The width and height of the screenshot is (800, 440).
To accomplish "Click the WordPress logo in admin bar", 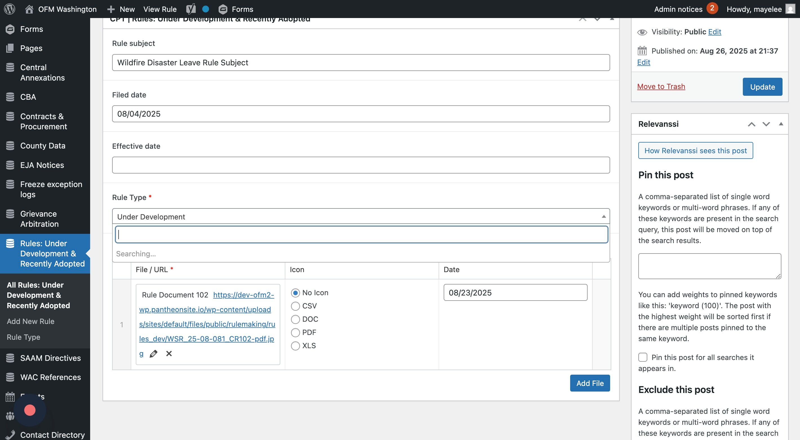I will (9, 9).
